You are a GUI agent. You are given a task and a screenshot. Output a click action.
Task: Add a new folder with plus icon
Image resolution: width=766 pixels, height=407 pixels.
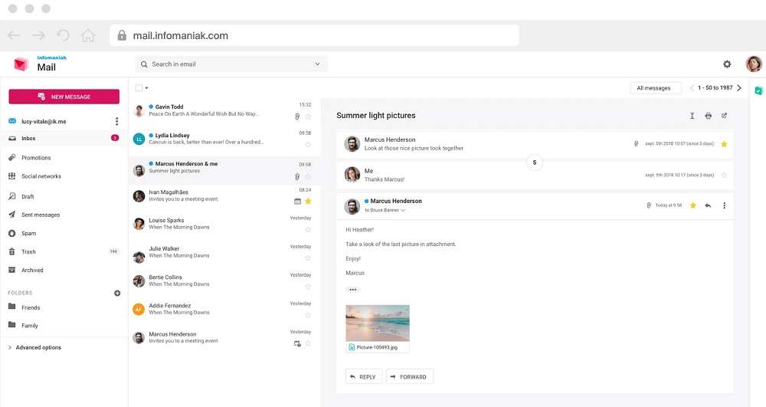tap(117, 293)
